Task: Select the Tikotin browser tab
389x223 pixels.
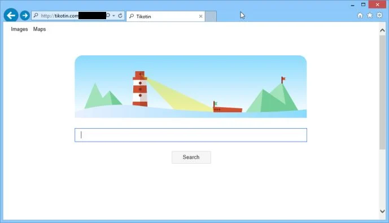Action: pos(165,16)
